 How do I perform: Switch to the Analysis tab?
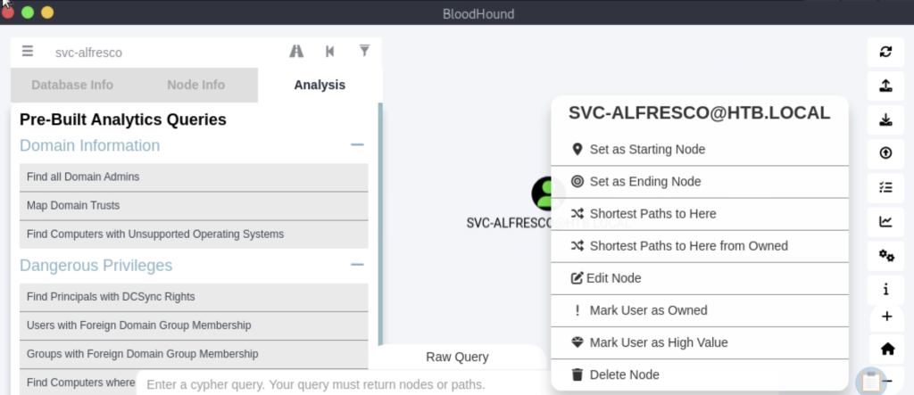point(320,85)
